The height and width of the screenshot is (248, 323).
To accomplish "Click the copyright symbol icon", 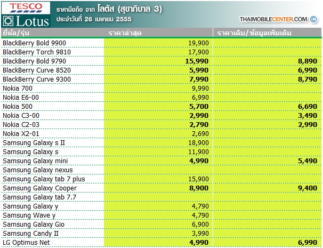I will tap(313, 19).
